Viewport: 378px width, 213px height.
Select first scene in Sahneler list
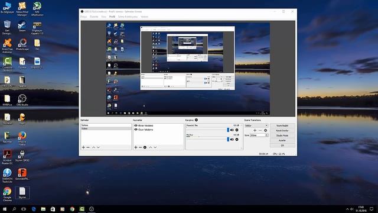tap(106, 125)
